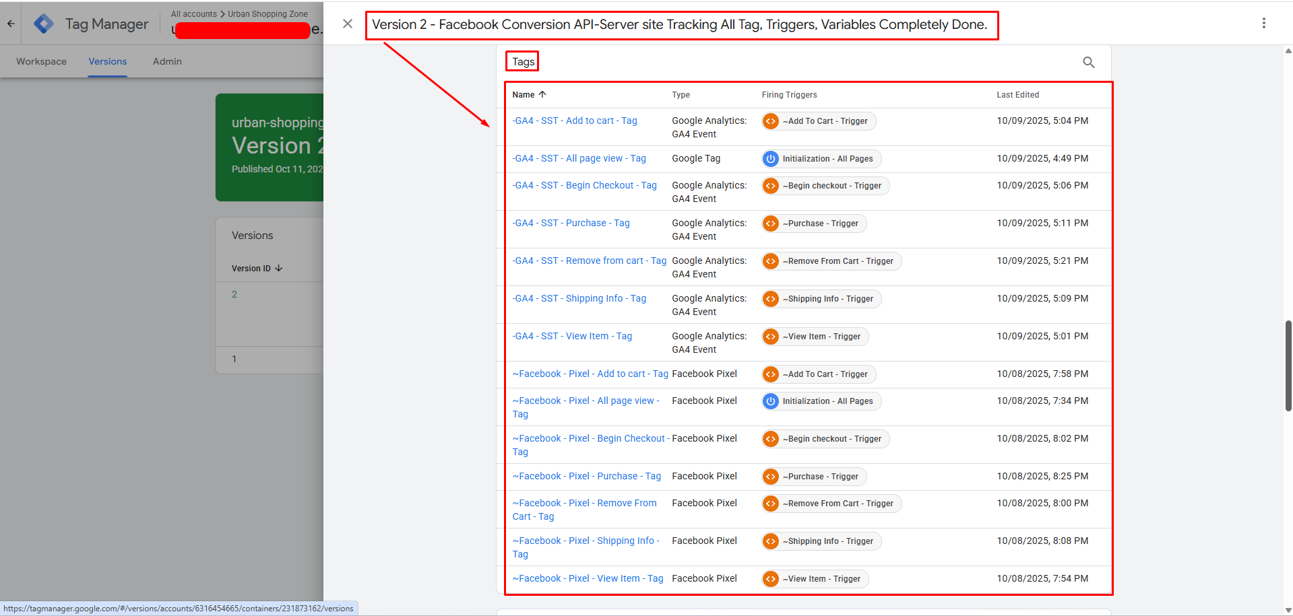The height and width of the screenshot is (616, 1293).
Task: Close the version details panel
Action: click(347, 24)
